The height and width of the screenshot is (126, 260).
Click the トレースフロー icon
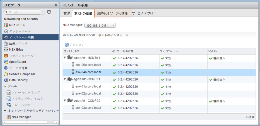pos(9,105)
